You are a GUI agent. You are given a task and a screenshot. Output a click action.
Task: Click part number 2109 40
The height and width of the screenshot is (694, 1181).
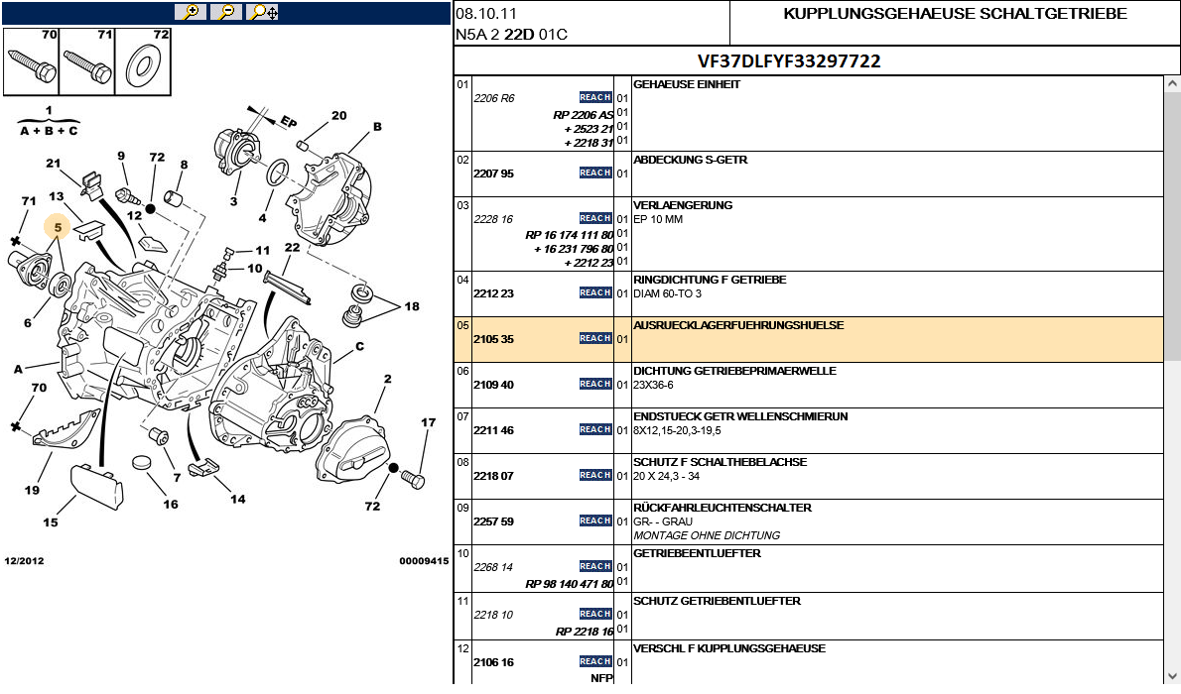click(x=493, y=385)
